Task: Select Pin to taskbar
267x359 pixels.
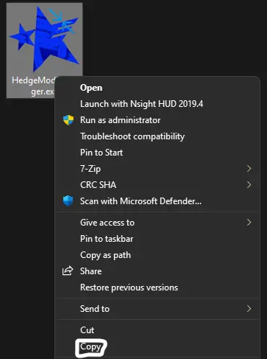Action: [157, 239]
